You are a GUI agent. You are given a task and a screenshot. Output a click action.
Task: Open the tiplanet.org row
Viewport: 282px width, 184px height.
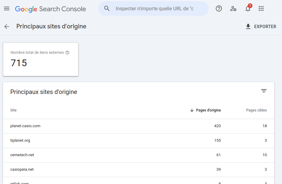coord(20,140)
